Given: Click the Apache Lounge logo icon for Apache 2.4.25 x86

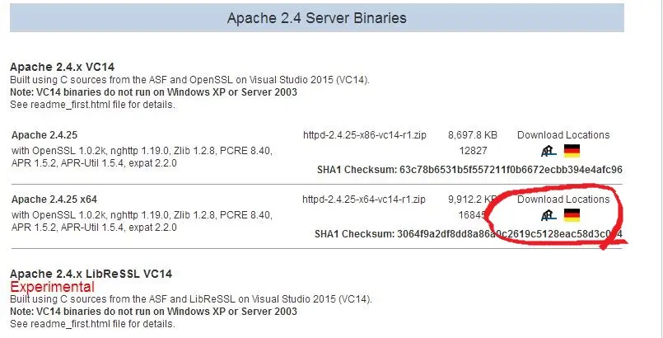Looking at the screenshot, I should coord(549,151).
